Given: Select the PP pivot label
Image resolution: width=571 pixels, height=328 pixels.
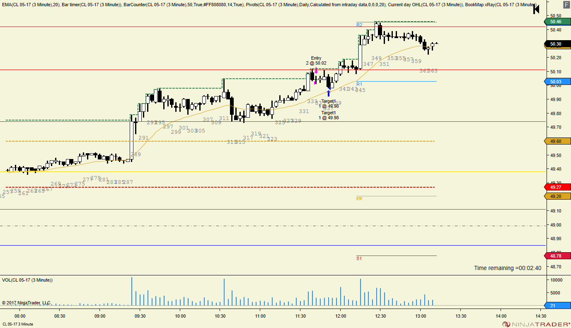Looking at the screenshot, I should [x=359, y=199].
